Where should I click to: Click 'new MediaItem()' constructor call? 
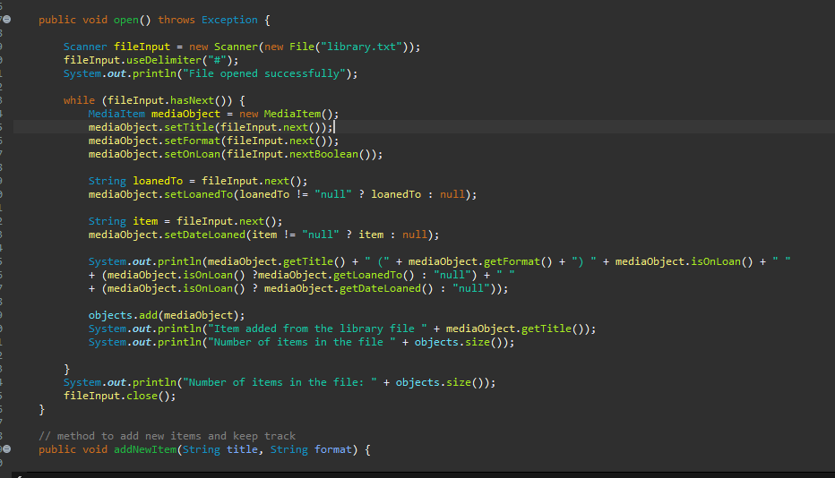[x=288, y=114]
